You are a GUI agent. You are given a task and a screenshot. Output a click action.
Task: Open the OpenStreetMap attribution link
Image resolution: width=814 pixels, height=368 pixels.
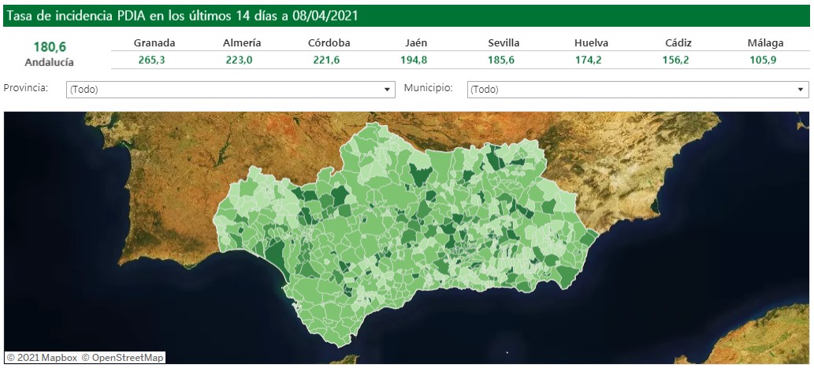pos(122,358)
